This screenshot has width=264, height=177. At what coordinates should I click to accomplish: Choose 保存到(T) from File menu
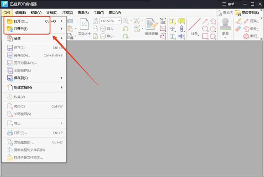coord(34,78)
